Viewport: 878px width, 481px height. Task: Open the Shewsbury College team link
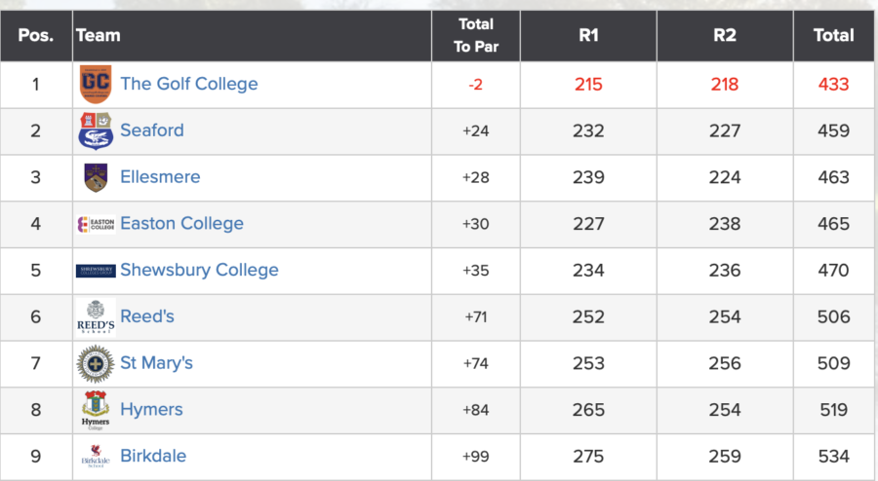point(199,271)
